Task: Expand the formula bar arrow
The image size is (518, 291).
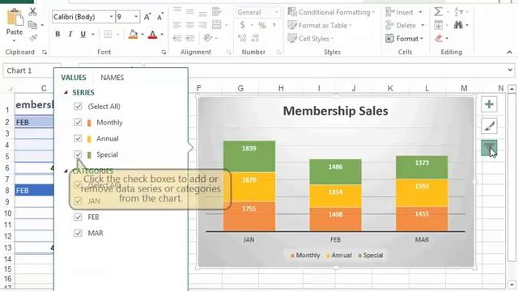Action: click(x=510, y=70)
